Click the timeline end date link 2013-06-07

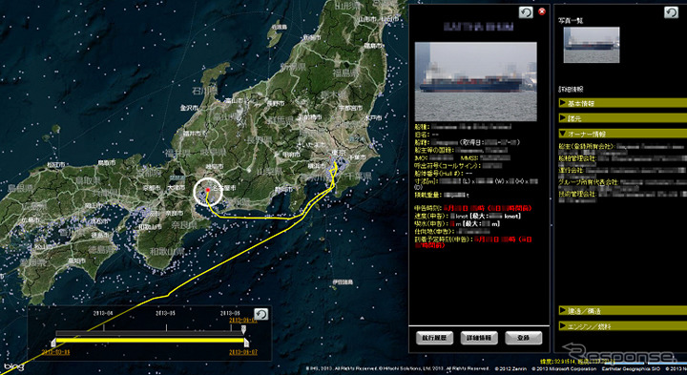(242, 352)
